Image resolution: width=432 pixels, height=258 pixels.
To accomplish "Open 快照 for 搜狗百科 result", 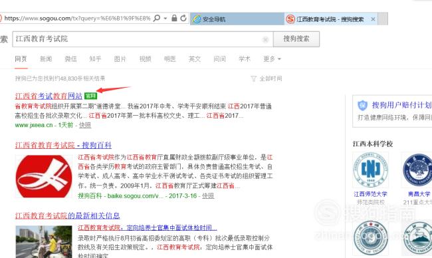I will tap(208, 196).
